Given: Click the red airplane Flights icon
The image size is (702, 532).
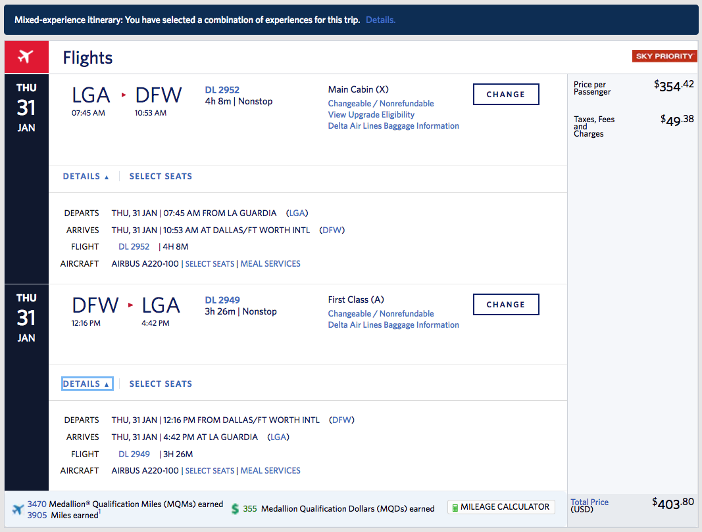Looking at the screenshot, I should click(x=26, y=56).
